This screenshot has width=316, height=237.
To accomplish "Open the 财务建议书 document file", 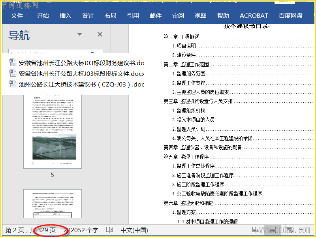I will (81, 63).
